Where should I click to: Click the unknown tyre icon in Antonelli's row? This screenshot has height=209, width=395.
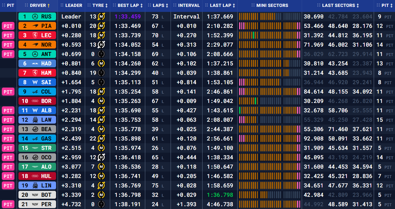[x=101, y=54]
